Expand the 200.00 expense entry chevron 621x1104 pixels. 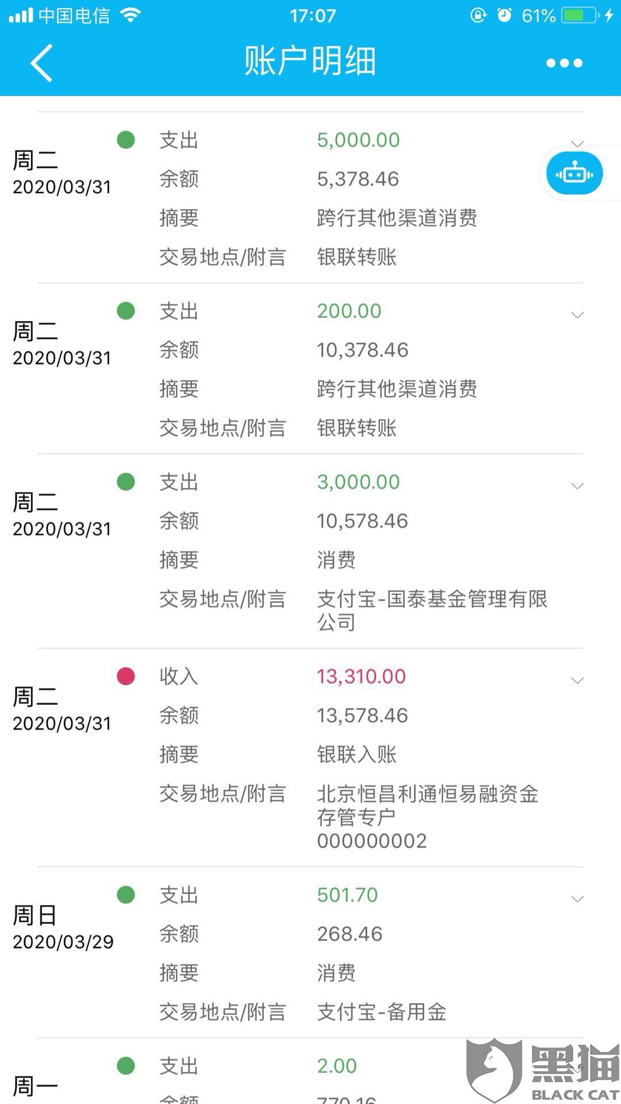point(577,315)
